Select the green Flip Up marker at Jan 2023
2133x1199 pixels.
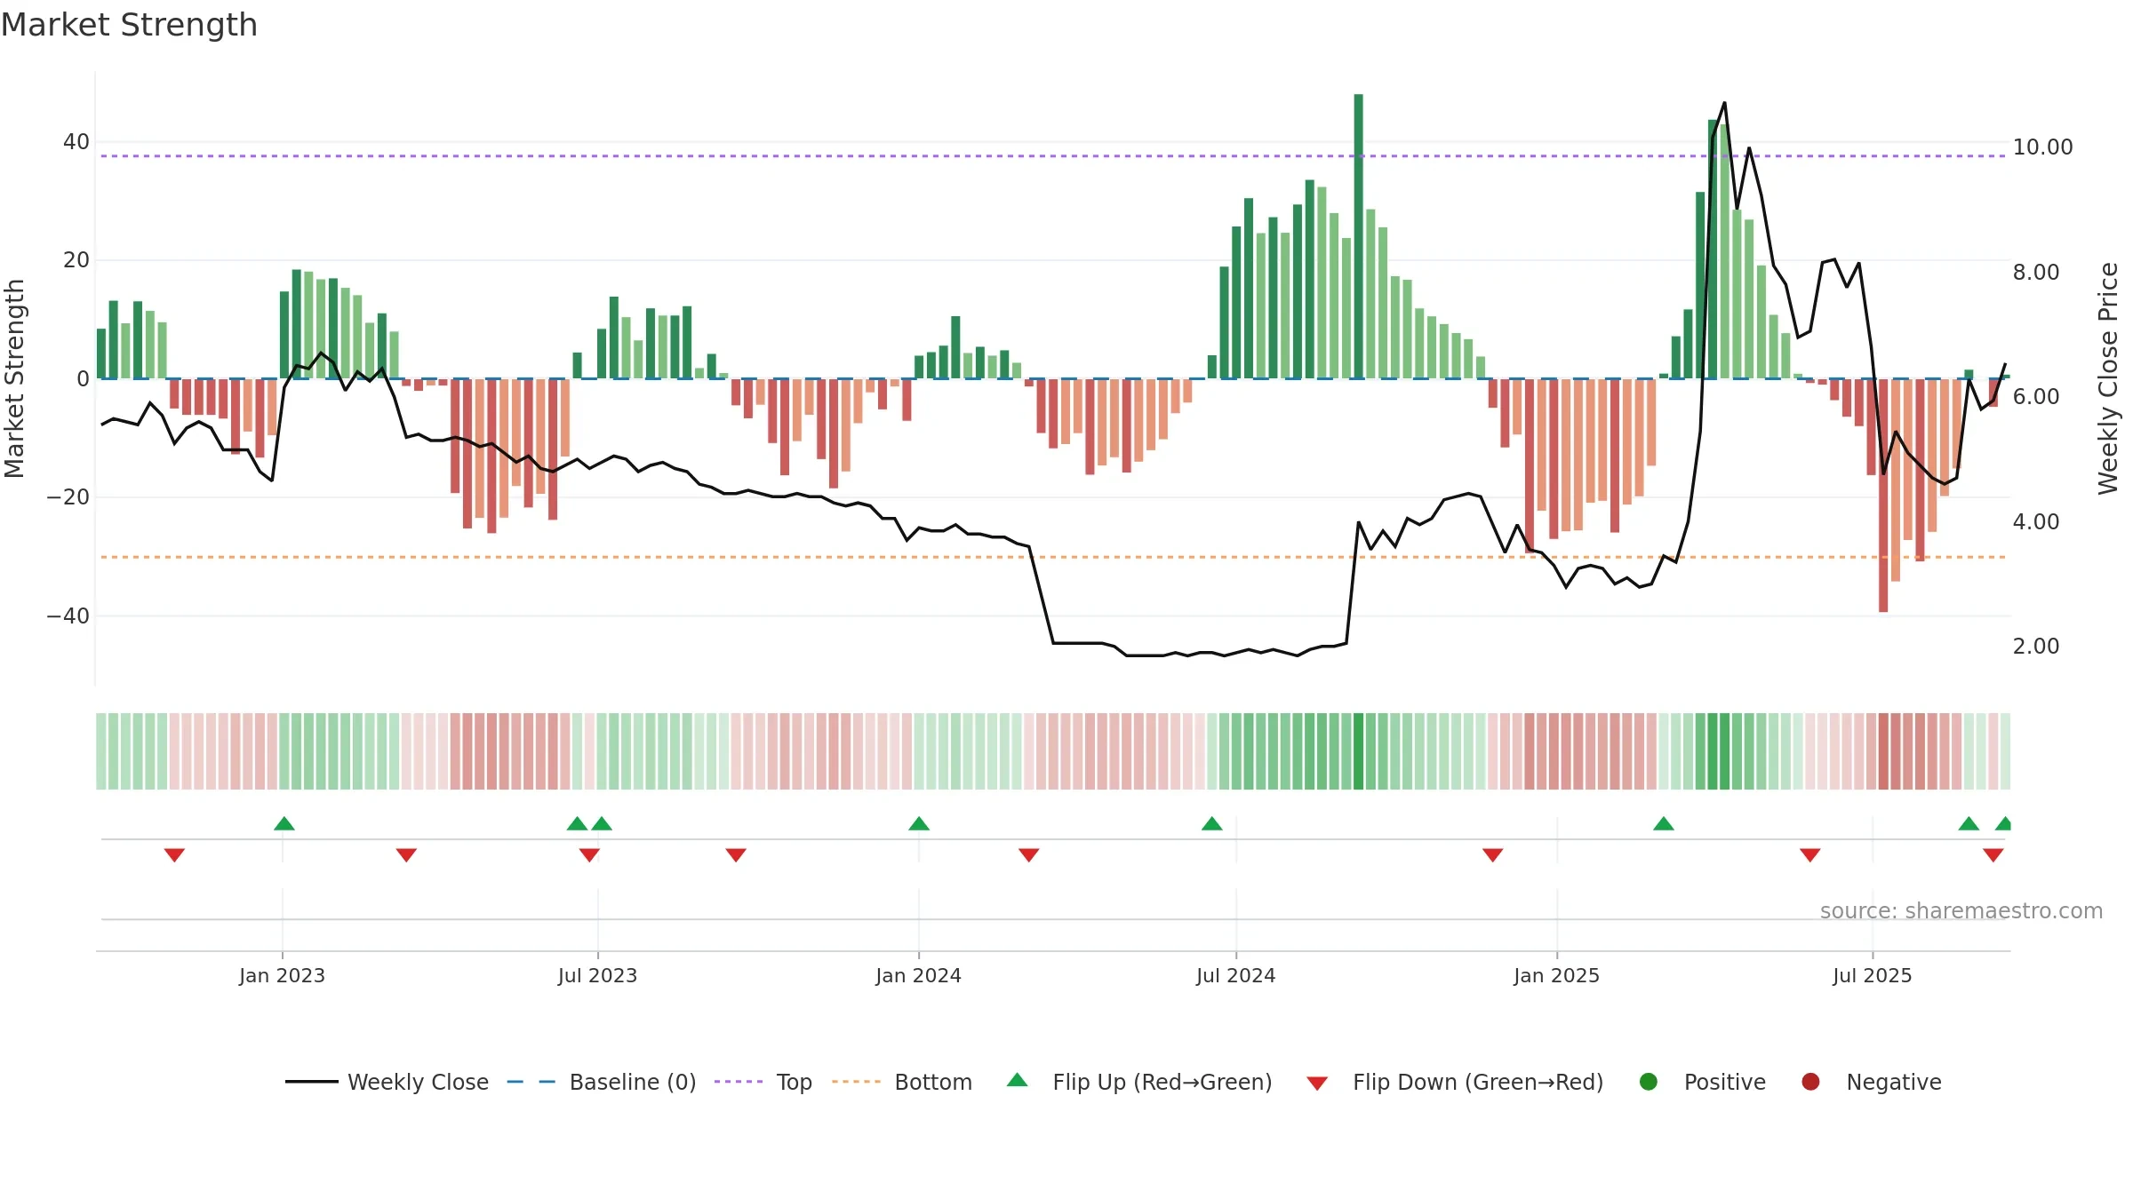284,823
